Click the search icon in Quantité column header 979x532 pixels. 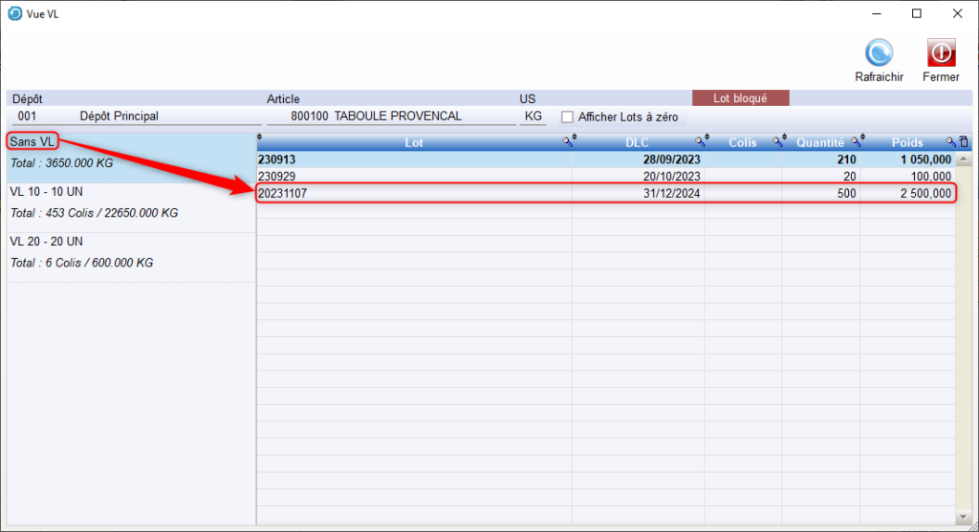[856, 142]
